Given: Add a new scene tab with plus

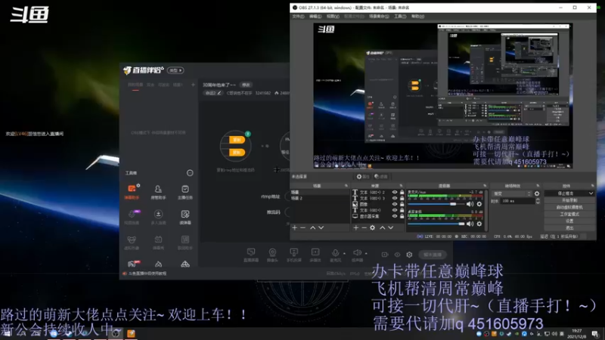Looking at the screenshot, I should point(193,85).
